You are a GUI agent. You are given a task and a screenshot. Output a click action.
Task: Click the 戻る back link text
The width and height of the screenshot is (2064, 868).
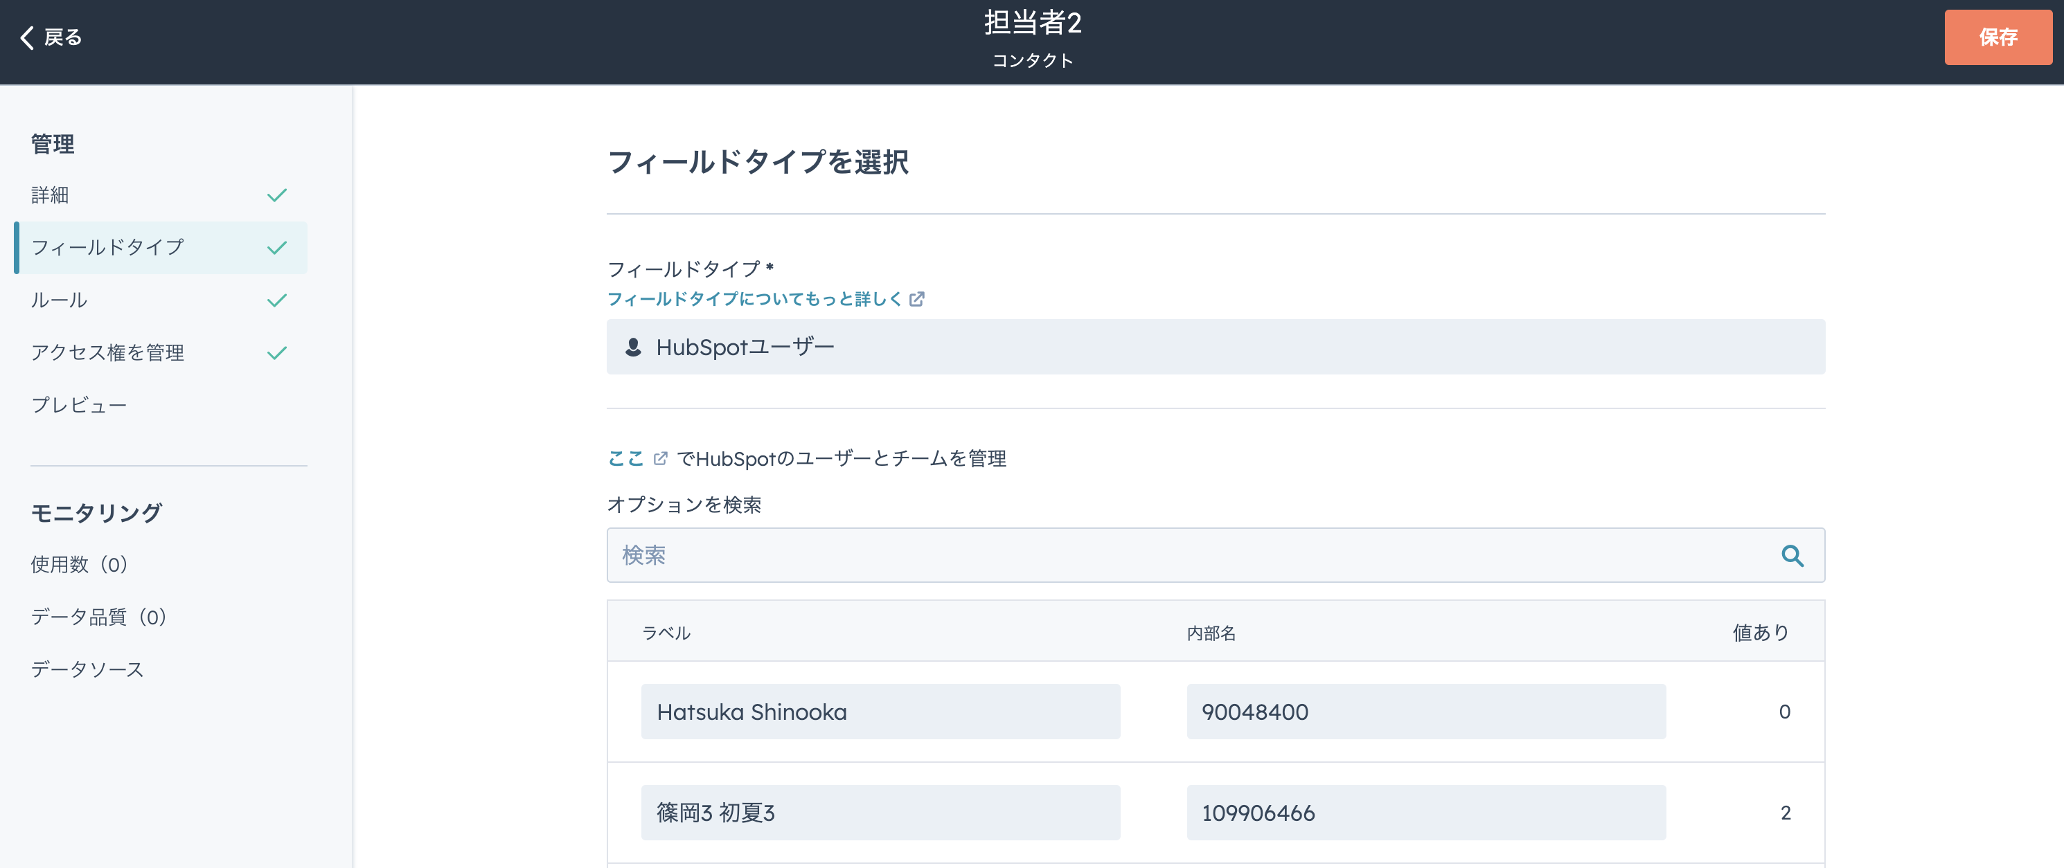point(63,37)
